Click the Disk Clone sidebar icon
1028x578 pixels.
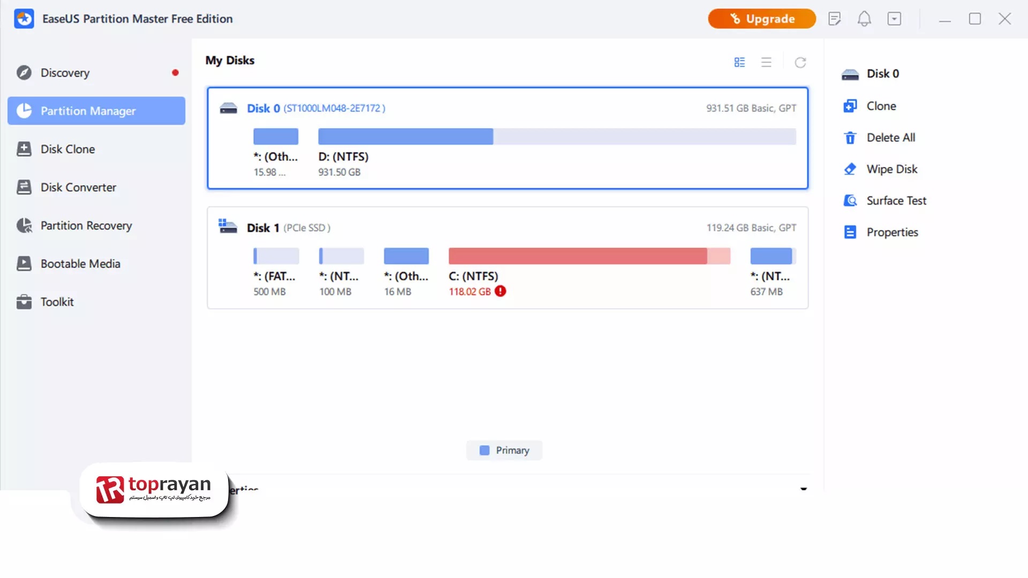coord(24,149)
